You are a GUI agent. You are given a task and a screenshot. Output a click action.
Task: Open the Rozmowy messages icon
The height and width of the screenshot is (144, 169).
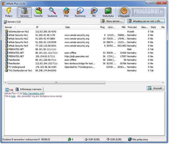tap(80, 11)
